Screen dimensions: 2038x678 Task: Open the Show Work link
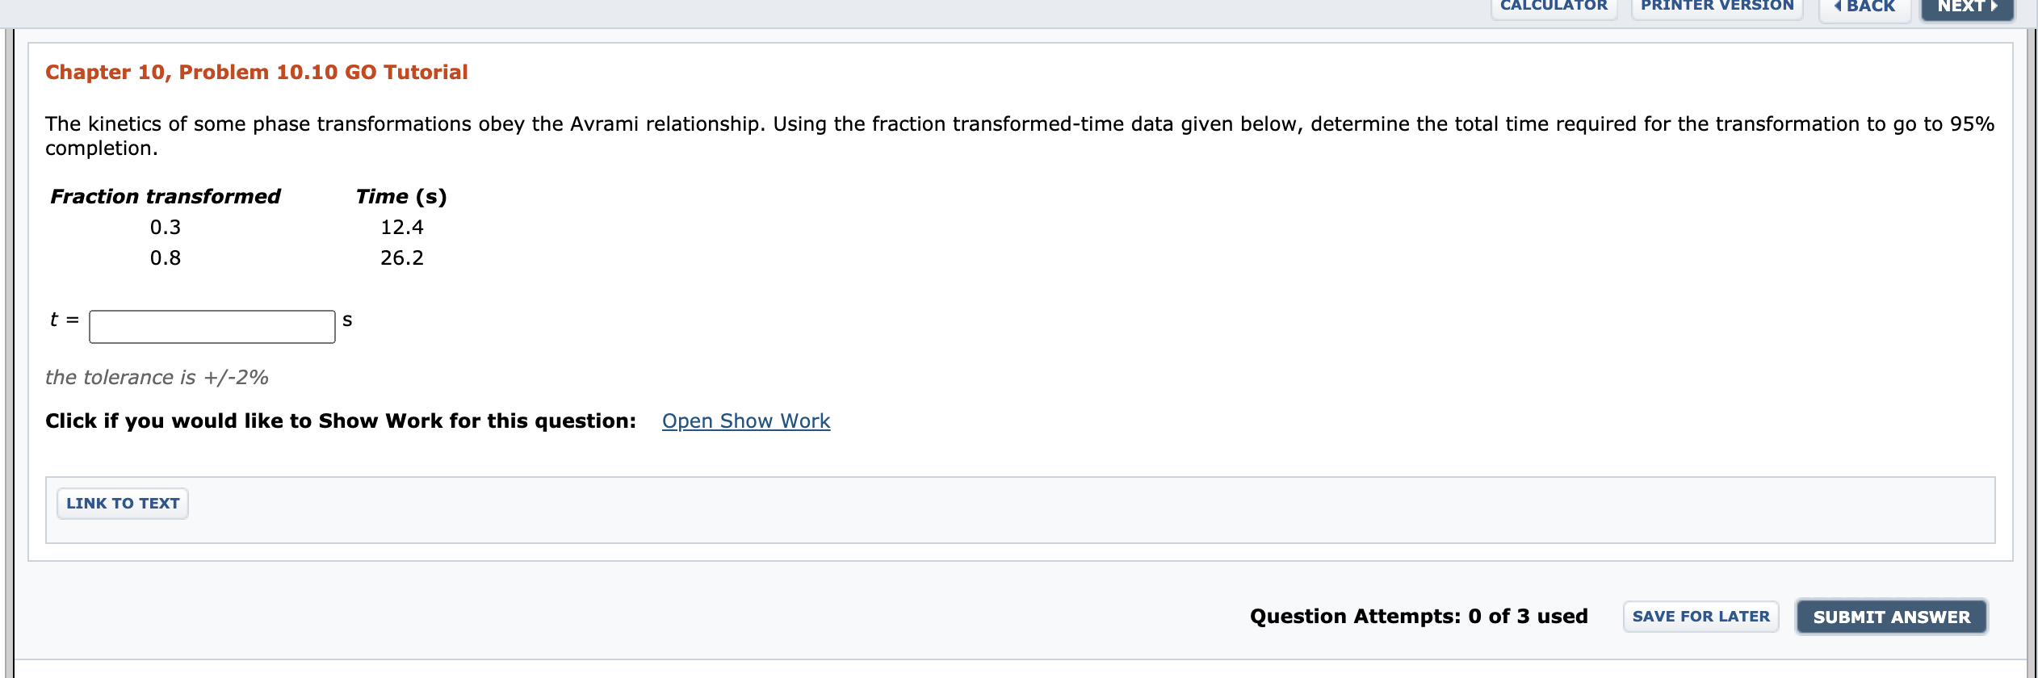(745, 421)
